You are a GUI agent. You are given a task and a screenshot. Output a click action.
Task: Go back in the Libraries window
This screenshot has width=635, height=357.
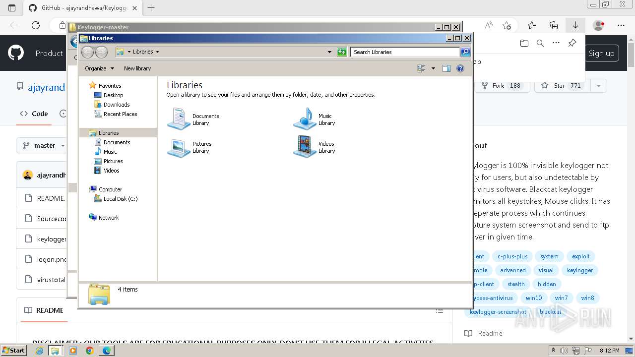click(x=87, y=52)
